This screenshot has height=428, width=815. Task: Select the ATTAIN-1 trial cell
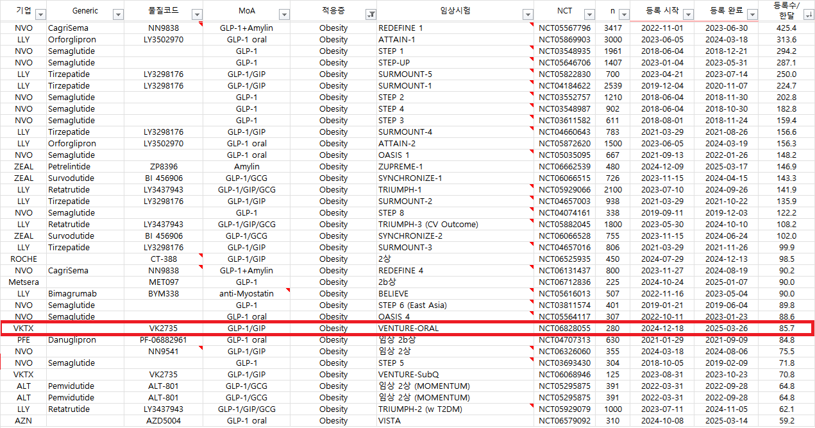456,40
